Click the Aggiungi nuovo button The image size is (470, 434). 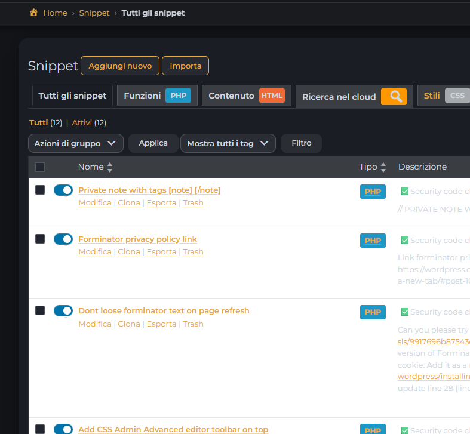tap(120, 66)
